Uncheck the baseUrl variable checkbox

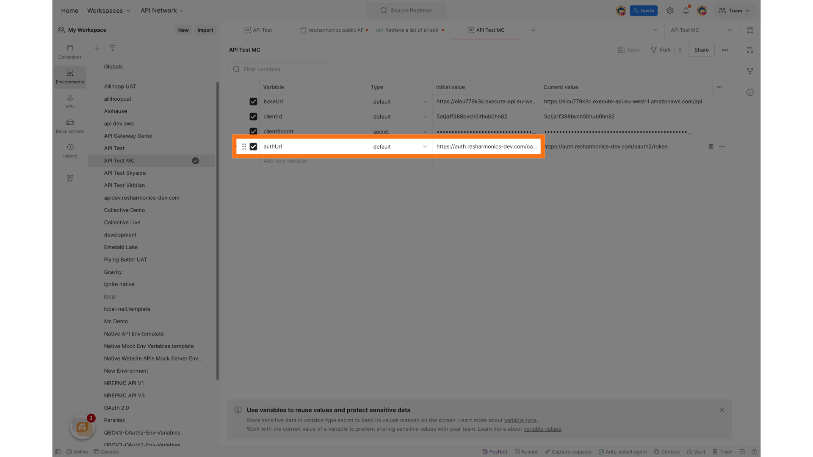(253, 102)
